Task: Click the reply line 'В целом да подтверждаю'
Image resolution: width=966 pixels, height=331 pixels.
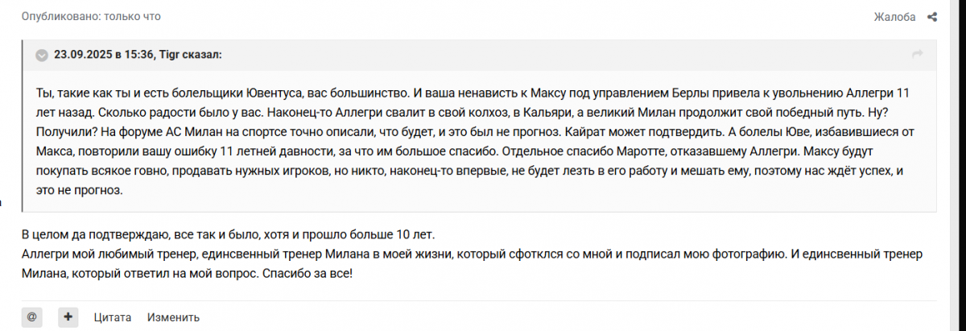Action: [228, 235]
